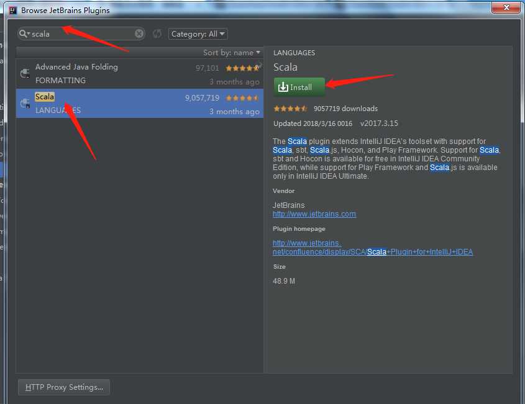Open the Scala plugin homepage link

point(373,248)
